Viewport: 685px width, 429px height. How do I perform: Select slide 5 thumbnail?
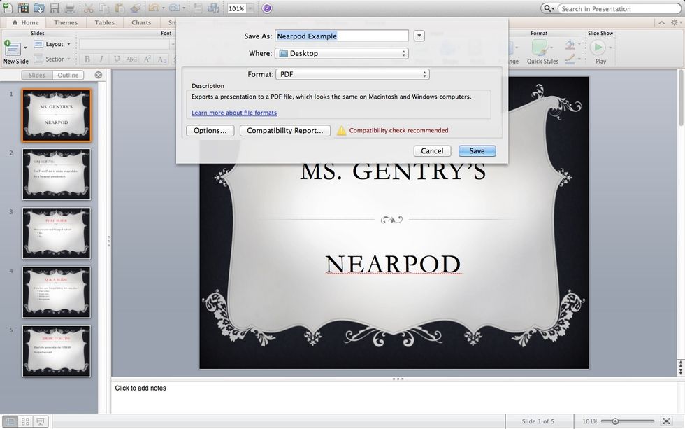click(x=57, y=351)
